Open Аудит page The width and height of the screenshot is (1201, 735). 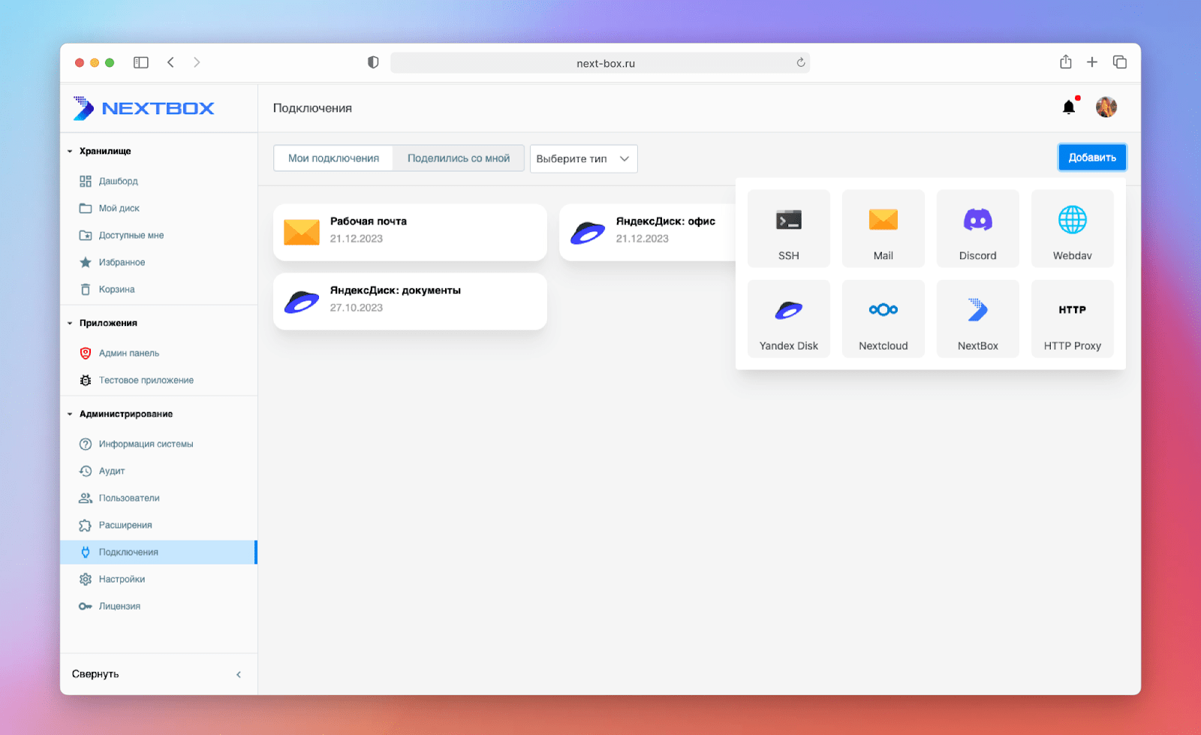coord(158,471)
